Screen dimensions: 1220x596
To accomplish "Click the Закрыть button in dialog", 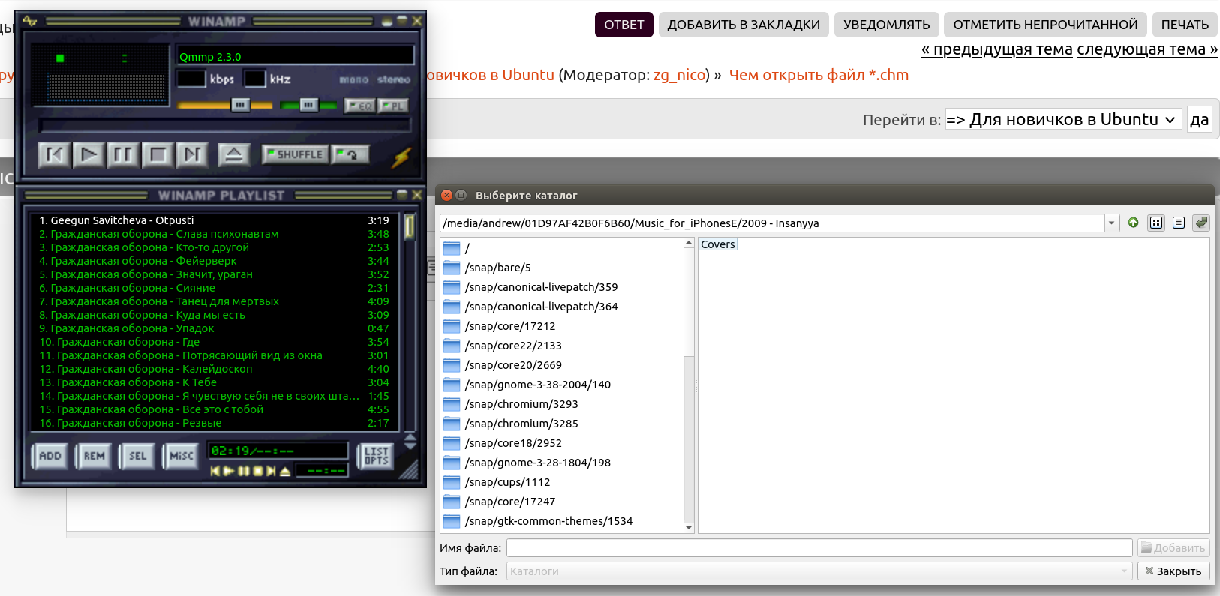I will [1173, 571].
